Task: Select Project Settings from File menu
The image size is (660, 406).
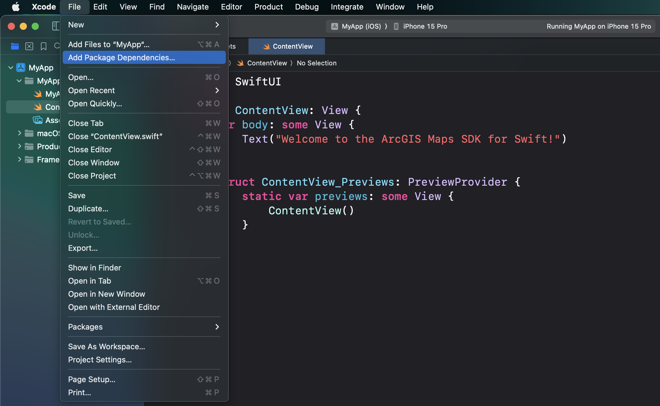Action: coord(100,360)
